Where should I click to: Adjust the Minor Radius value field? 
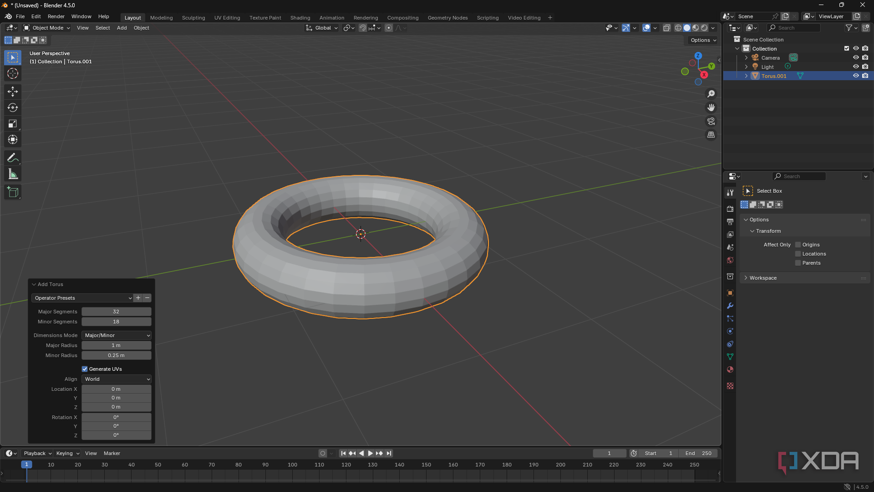[x=117, y=355]
